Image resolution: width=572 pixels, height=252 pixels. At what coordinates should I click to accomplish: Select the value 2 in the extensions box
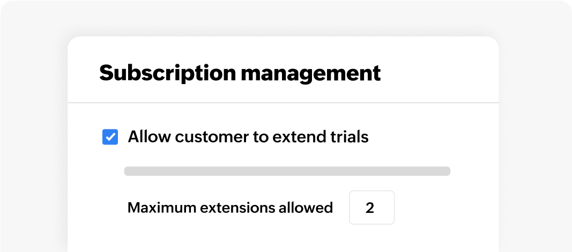click(x=370, y=208)
